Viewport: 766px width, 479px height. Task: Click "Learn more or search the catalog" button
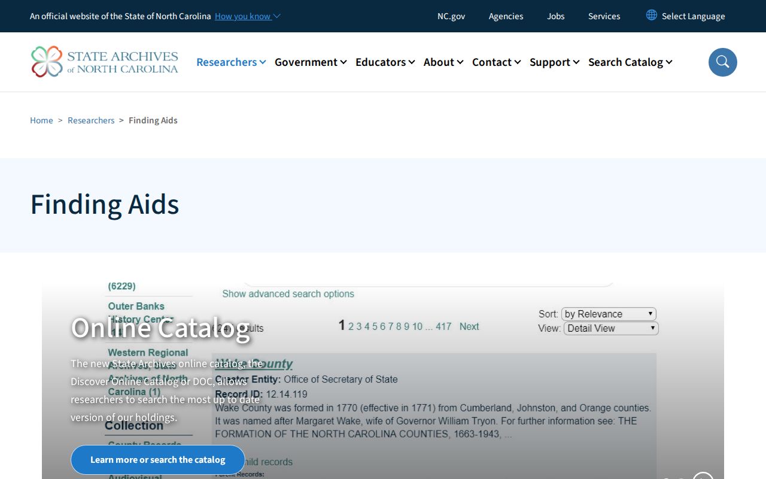(x=158, y=460)
